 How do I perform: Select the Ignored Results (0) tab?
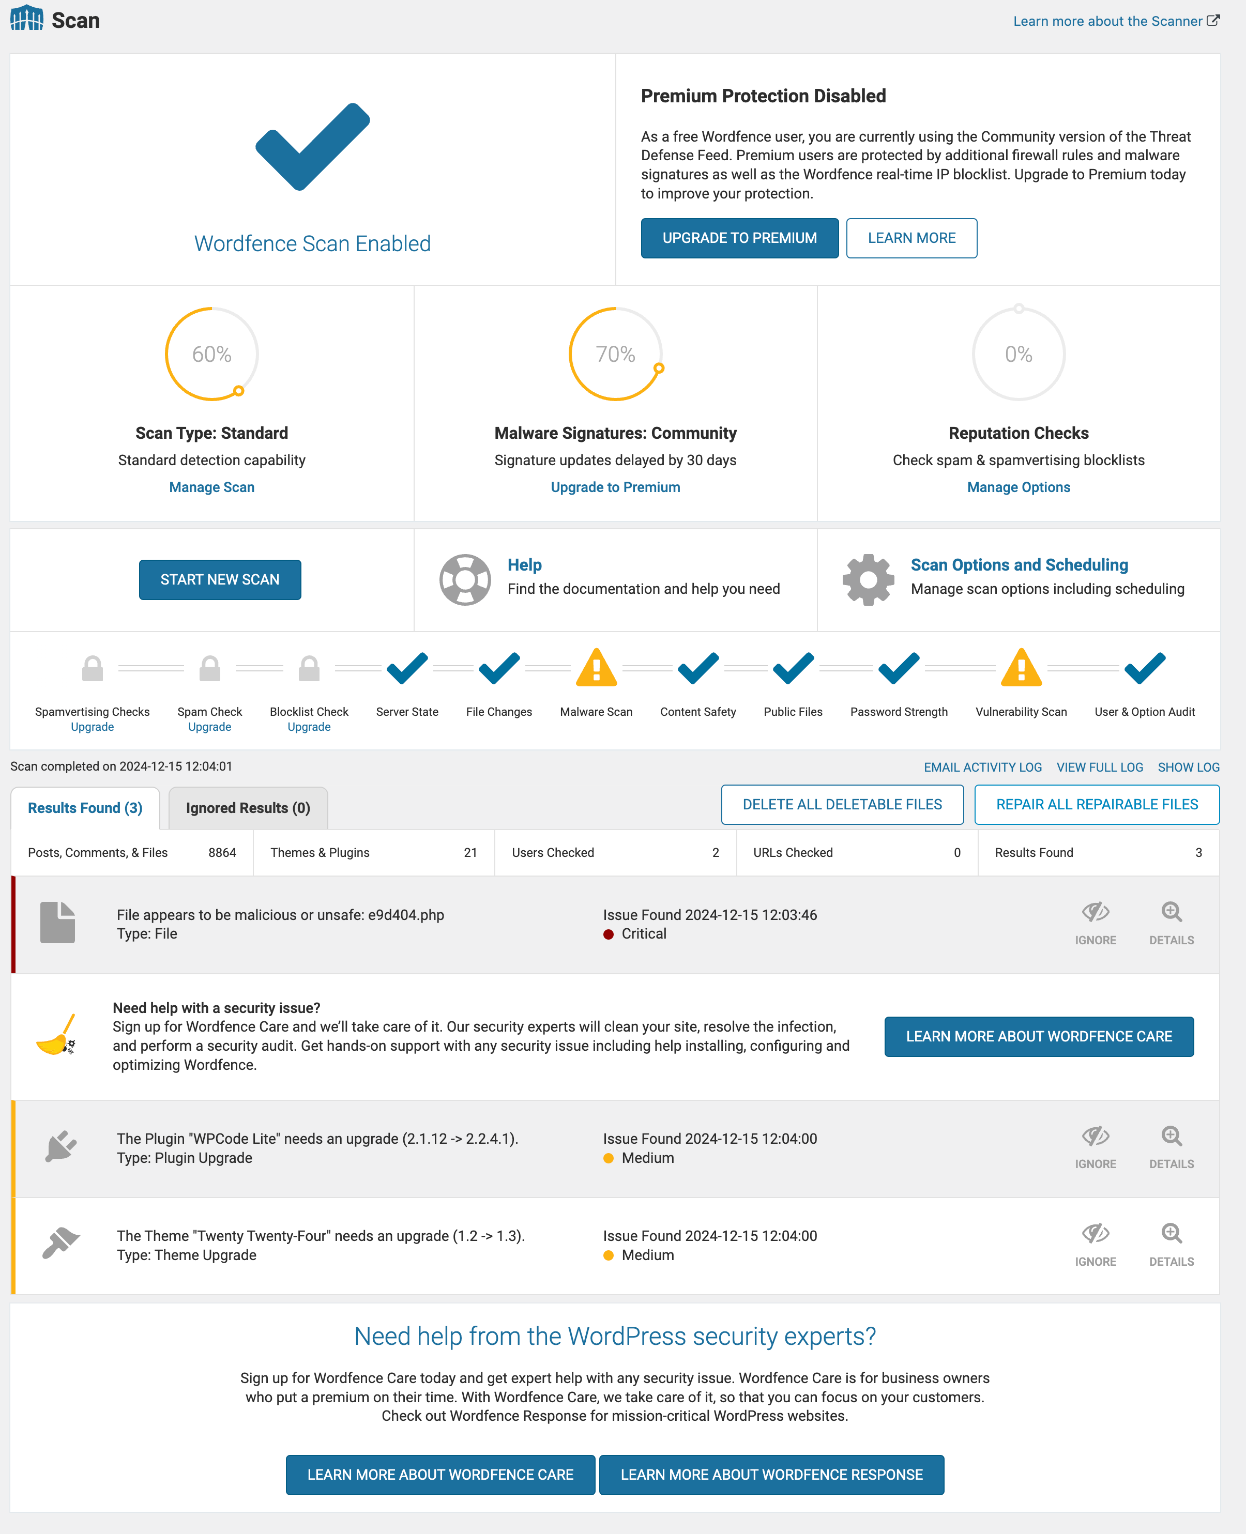click(247, 807)
